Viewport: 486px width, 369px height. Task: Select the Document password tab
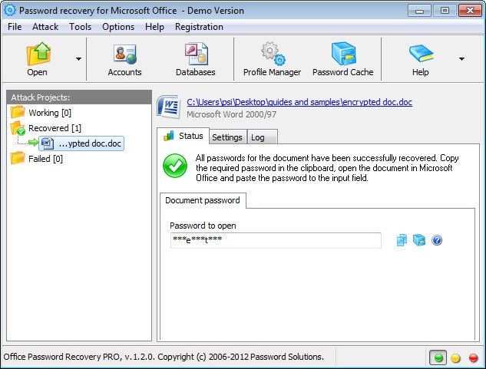pyautogui.click(x=203, y=200)
